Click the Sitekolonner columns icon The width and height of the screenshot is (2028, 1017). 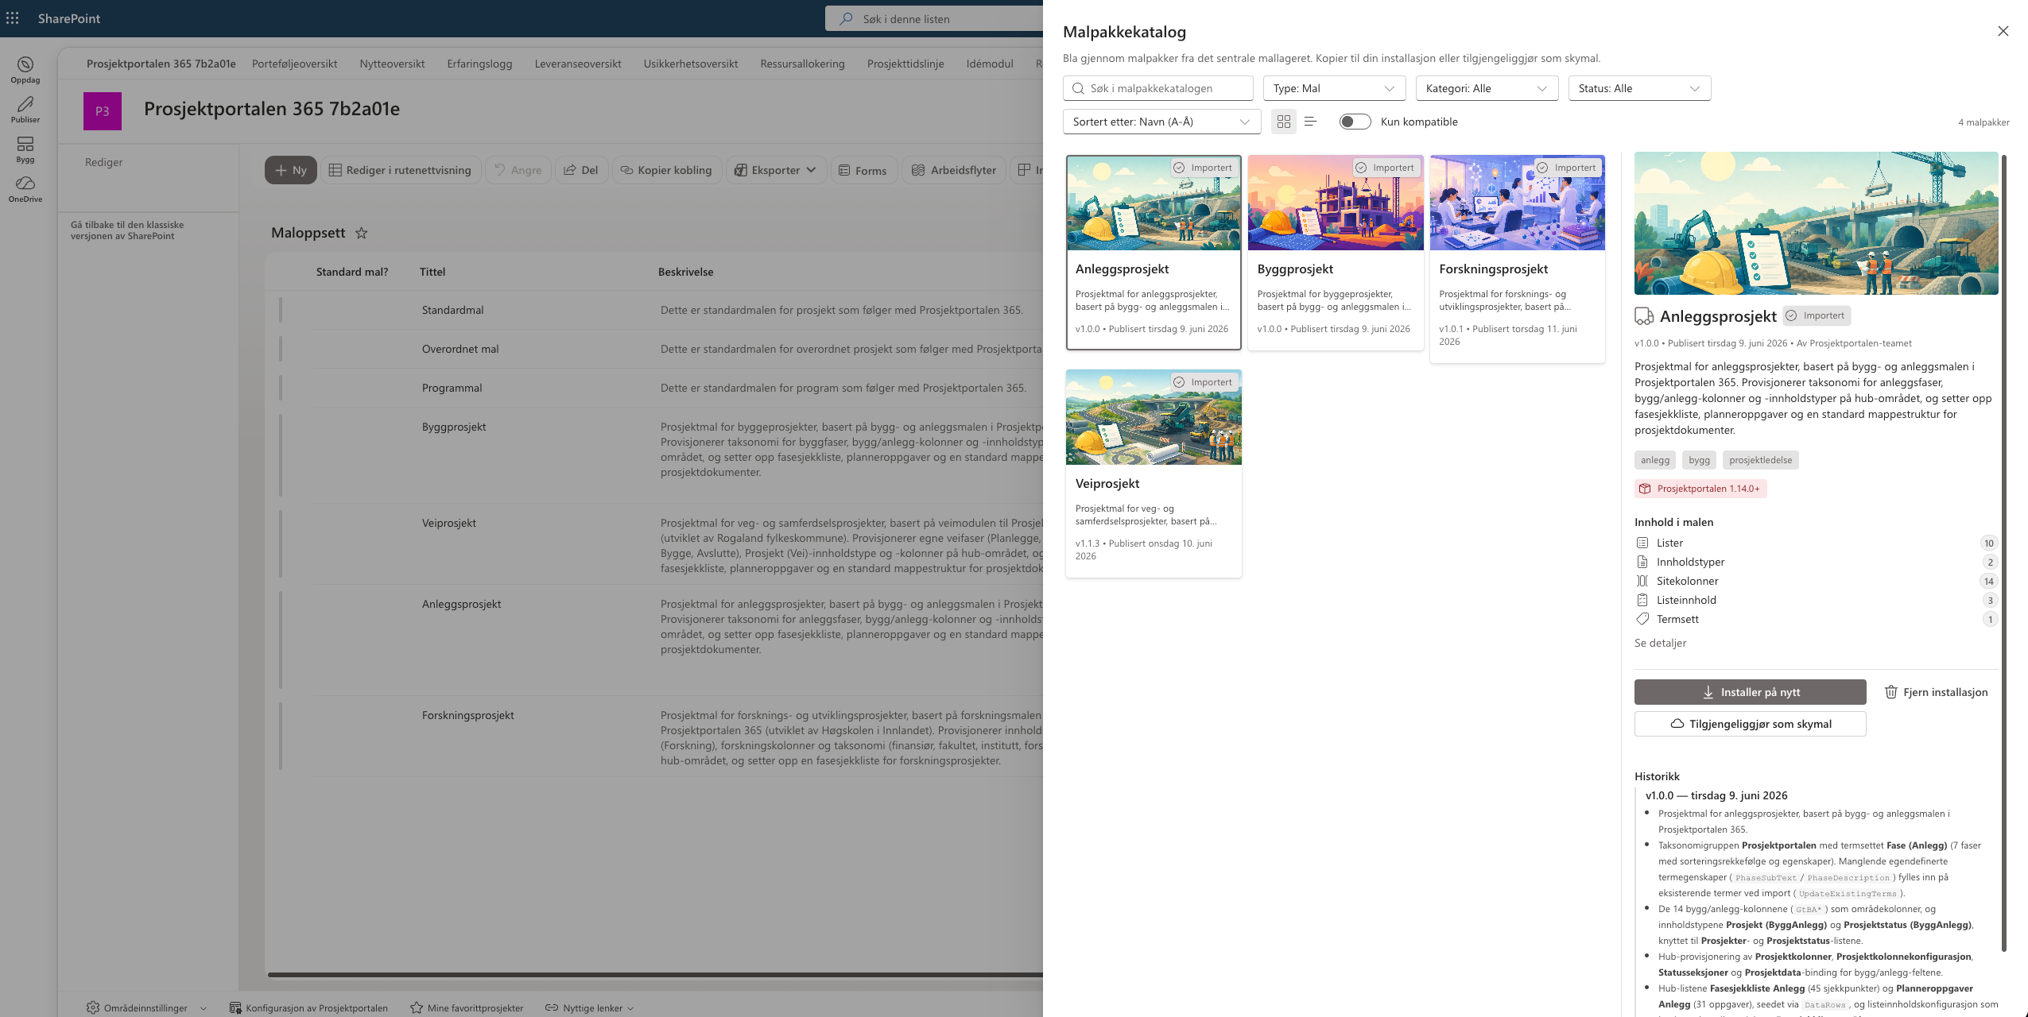[x=1642, y=581]
